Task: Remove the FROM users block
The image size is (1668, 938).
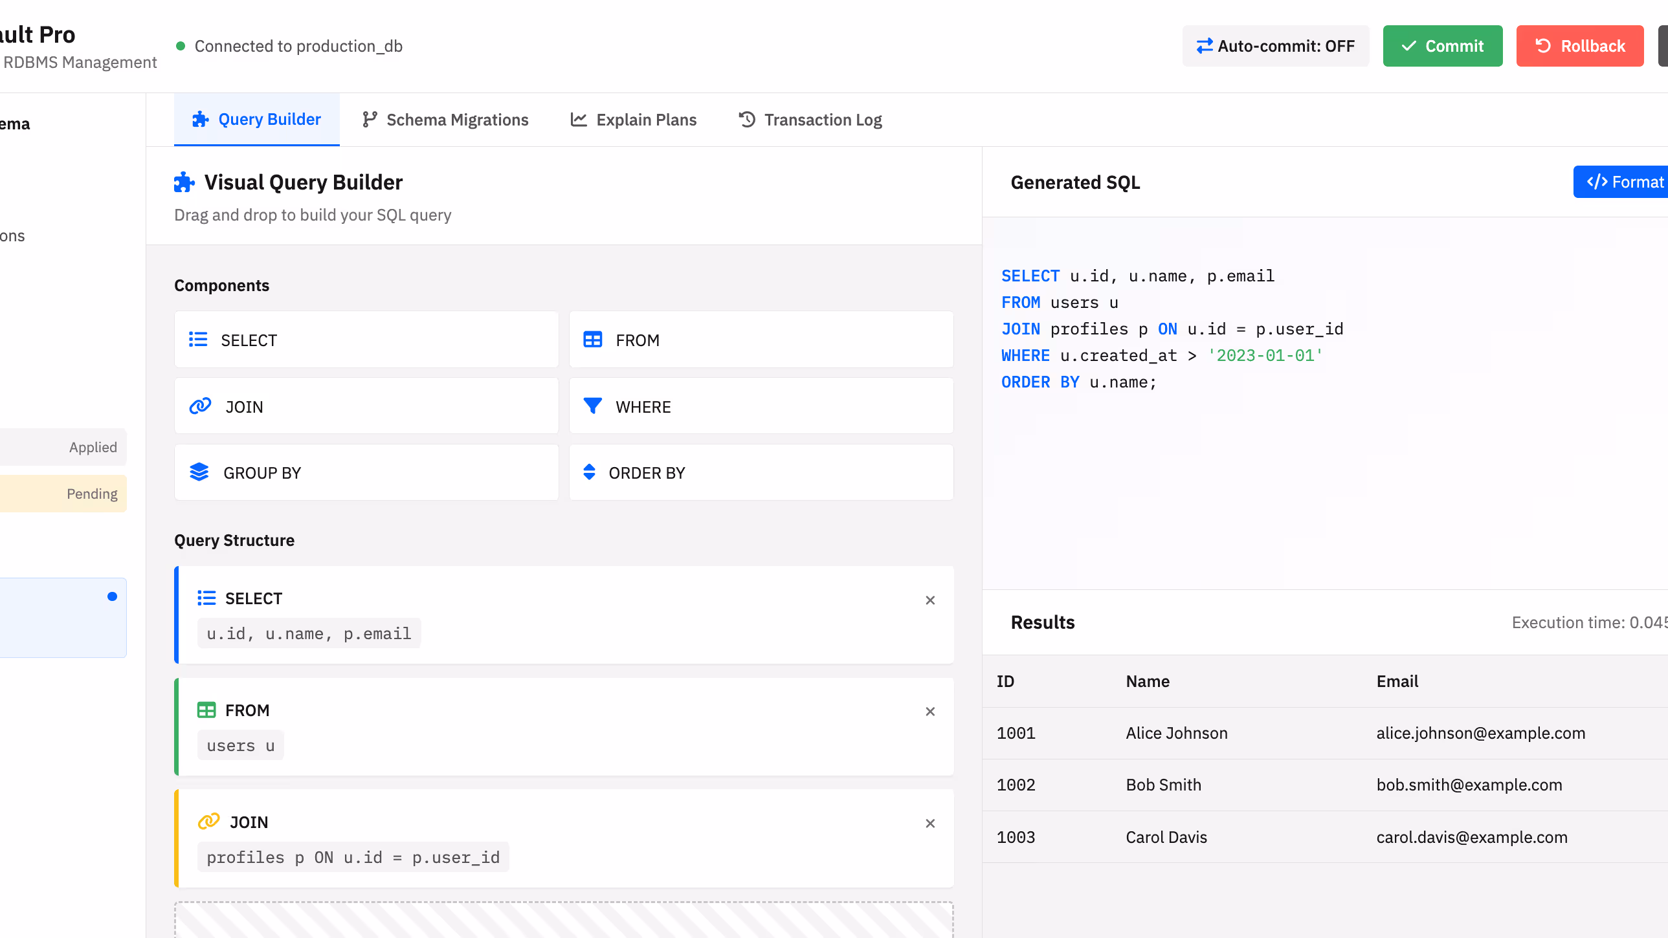Action: click(931, 712)
